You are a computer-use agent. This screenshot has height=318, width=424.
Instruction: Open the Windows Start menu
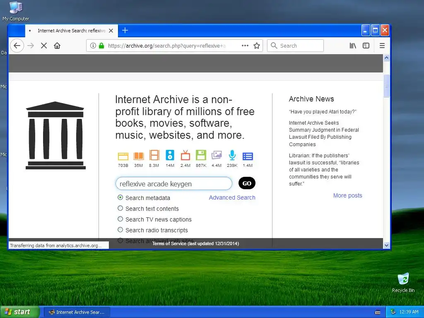coord(20,312)
